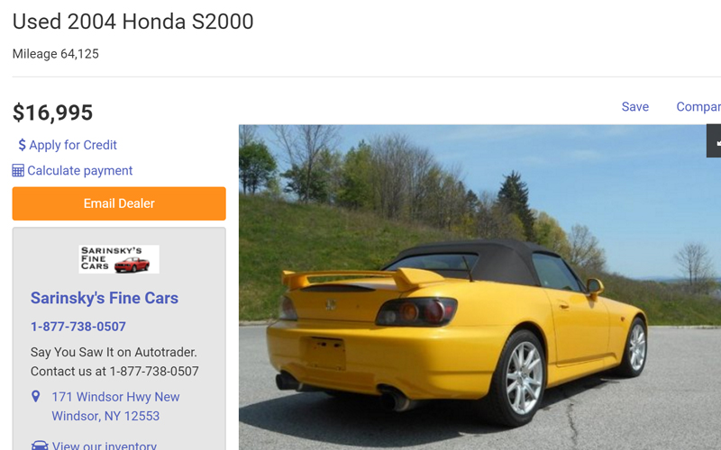Open the yellow Honda S2000 photo

coord(479,287)
